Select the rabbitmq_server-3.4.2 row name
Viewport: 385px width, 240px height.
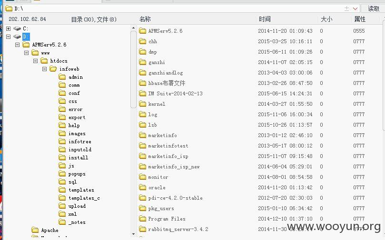coord(178,229)
